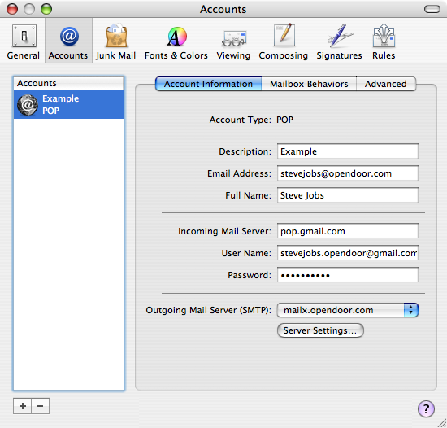The image size is (447, 428).
Task: Click the yellow minimize window button
Action: click(x=29, y=9)
